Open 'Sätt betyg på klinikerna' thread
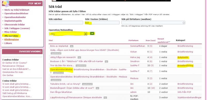207x100 pixels. click(14, 93)
